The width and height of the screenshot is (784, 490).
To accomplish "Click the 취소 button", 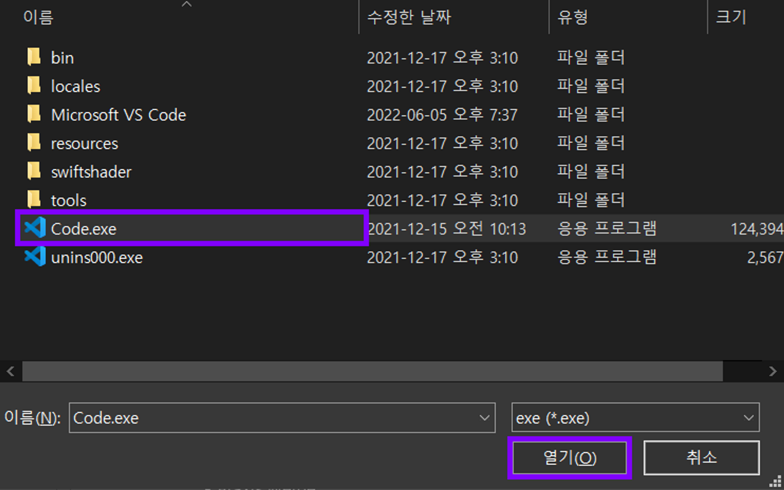I will pyautogui.click(x=702, y=458).
